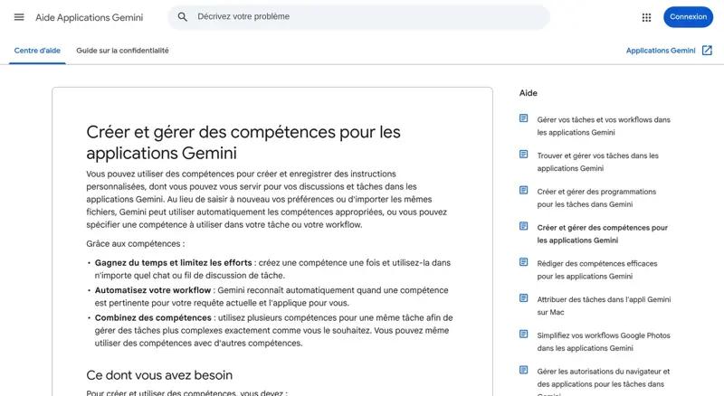724x396 pixels.
Task: Click the heading Créer et gérer des compétences
Action: click(243, 143)
